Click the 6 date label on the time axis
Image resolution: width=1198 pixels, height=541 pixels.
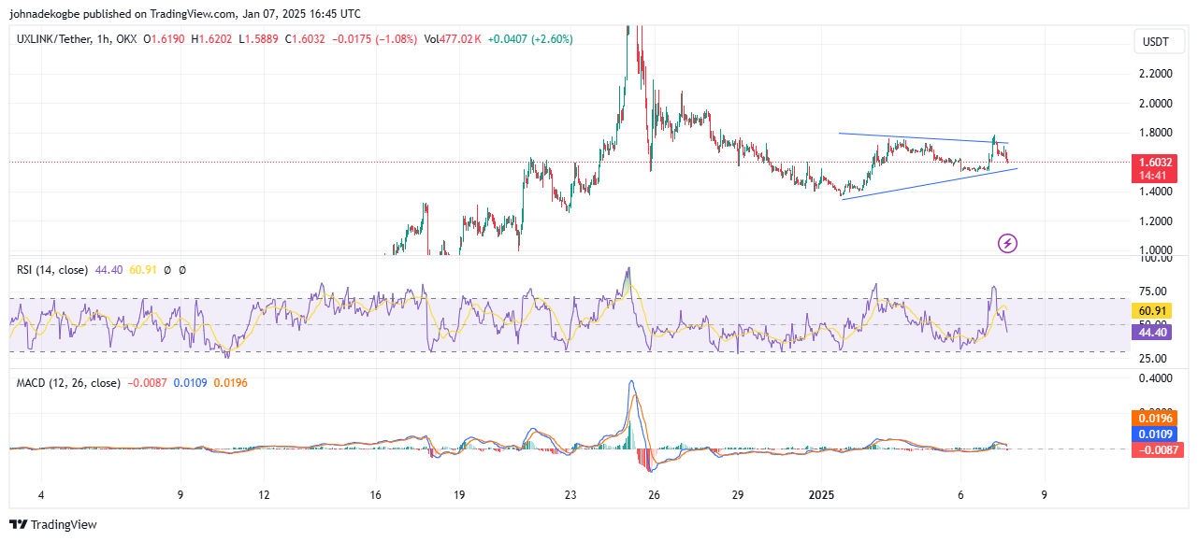pyautogui.click(x=960, y=493)
